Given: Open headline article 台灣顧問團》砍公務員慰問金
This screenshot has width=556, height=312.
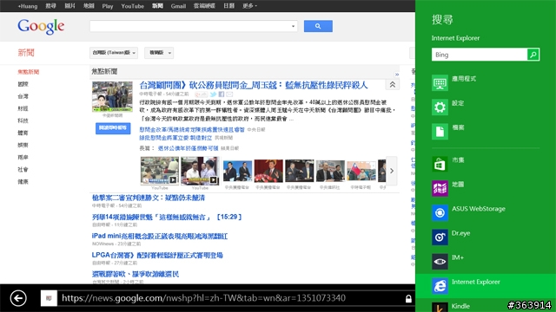Looking at the screenshot, I should (x=254, y=85).
